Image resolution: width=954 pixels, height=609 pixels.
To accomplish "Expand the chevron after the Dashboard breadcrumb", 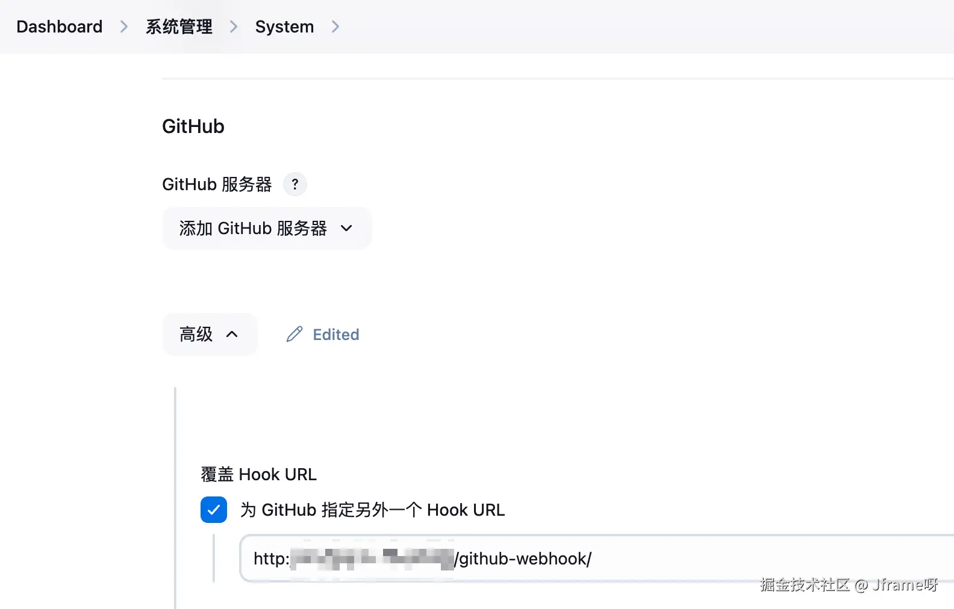I will coord(124,26).
